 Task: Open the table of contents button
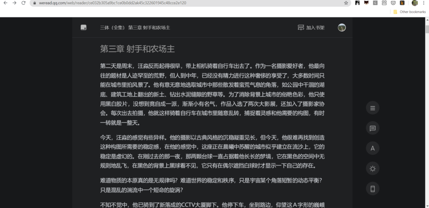pyautogui.click(x=372, y=108)
